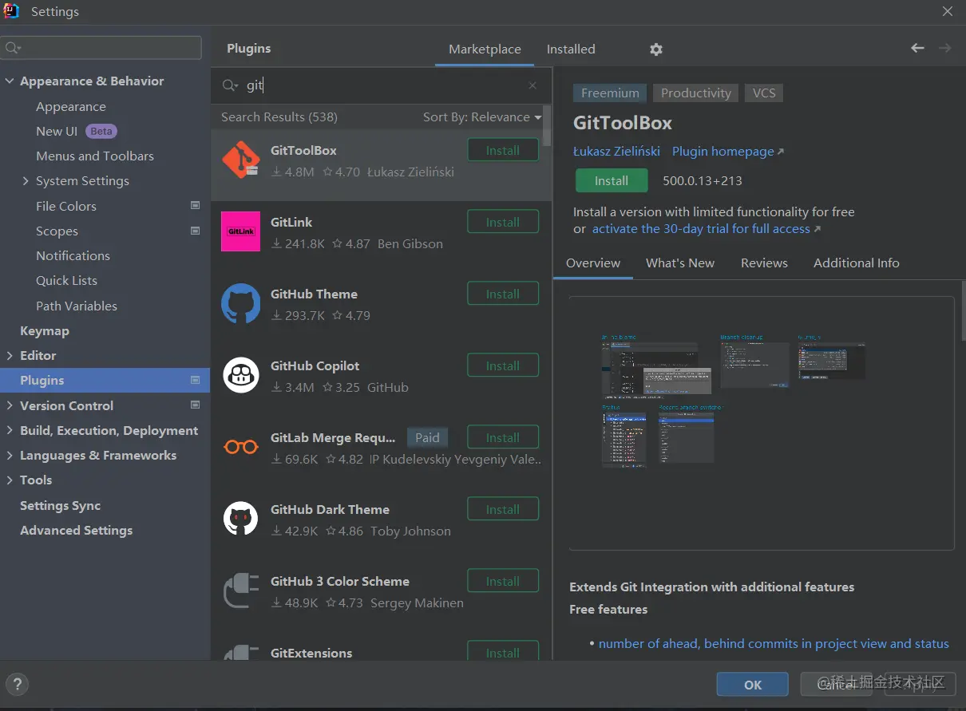Expand the System Settings node
Screen dimensions: 966x711
tap(26, 181)
